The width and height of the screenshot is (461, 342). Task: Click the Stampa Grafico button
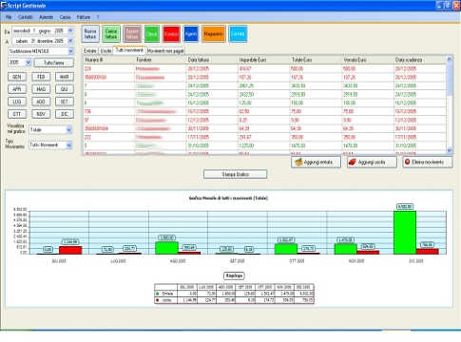(235, 174)
